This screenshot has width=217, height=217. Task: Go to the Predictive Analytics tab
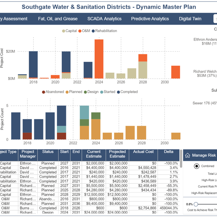(x=150, y=19)
